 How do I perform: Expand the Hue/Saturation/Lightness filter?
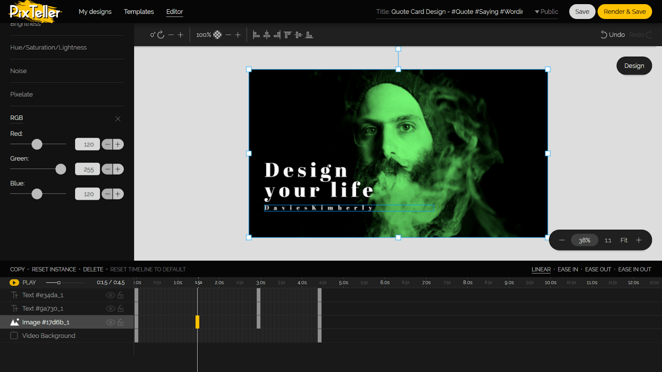(x=48, y=48)
